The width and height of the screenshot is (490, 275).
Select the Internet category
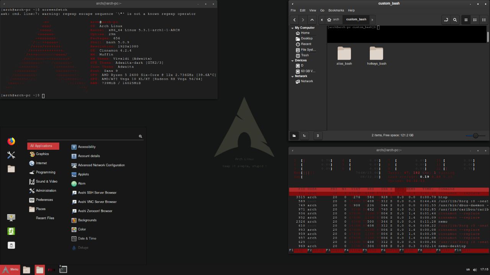38,163
